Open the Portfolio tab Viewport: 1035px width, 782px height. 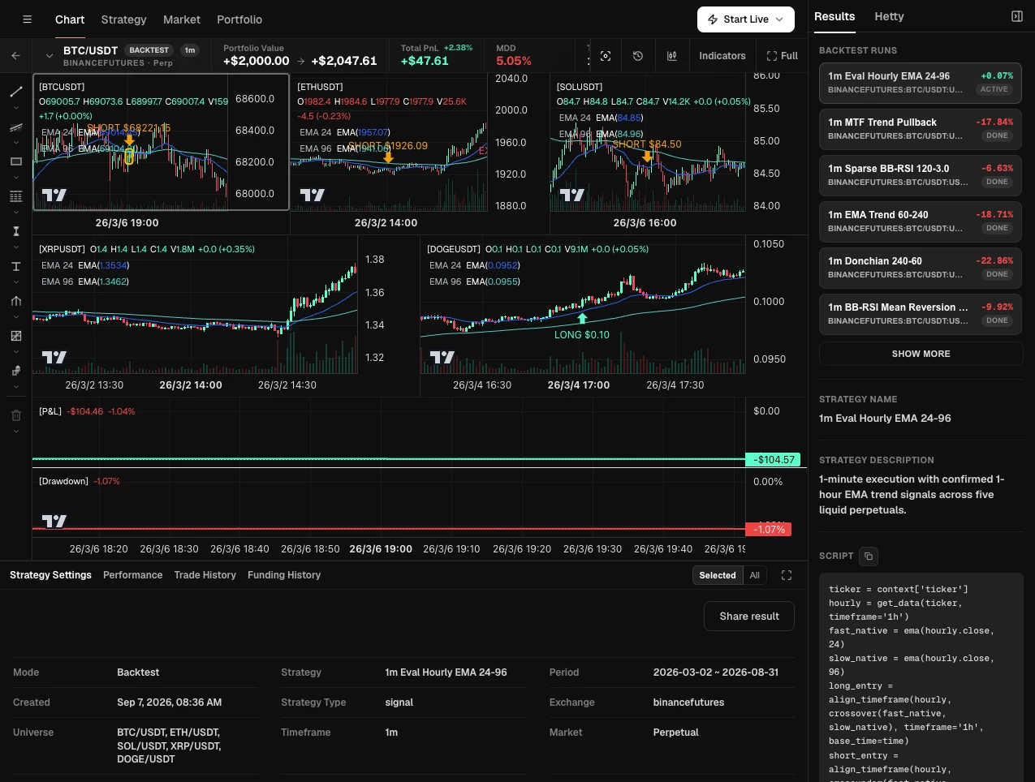[x=239, y=19]
